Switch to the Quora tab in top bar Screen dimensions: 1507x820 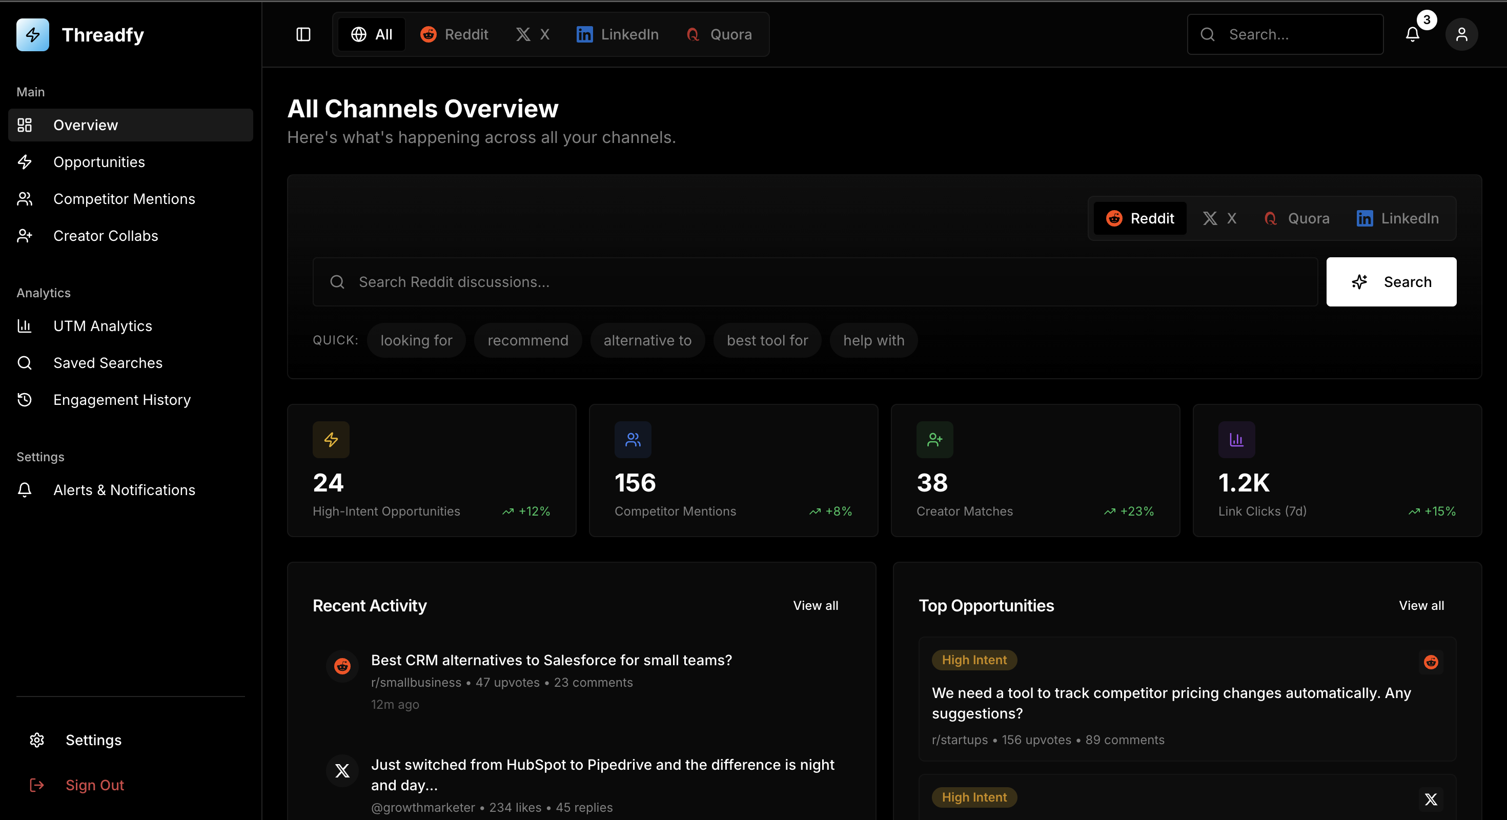click(x=719, y=34)
